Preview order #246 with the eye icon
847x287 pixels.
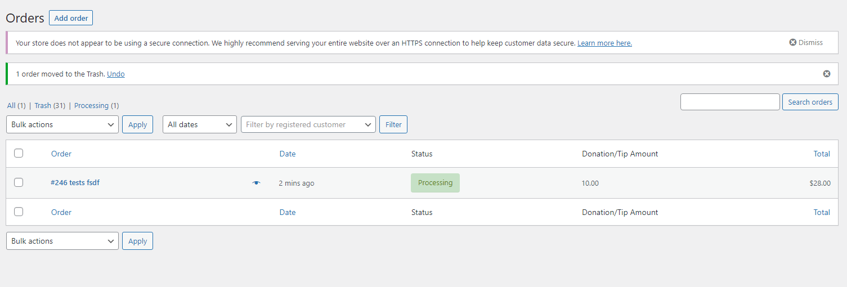(256, 183)
